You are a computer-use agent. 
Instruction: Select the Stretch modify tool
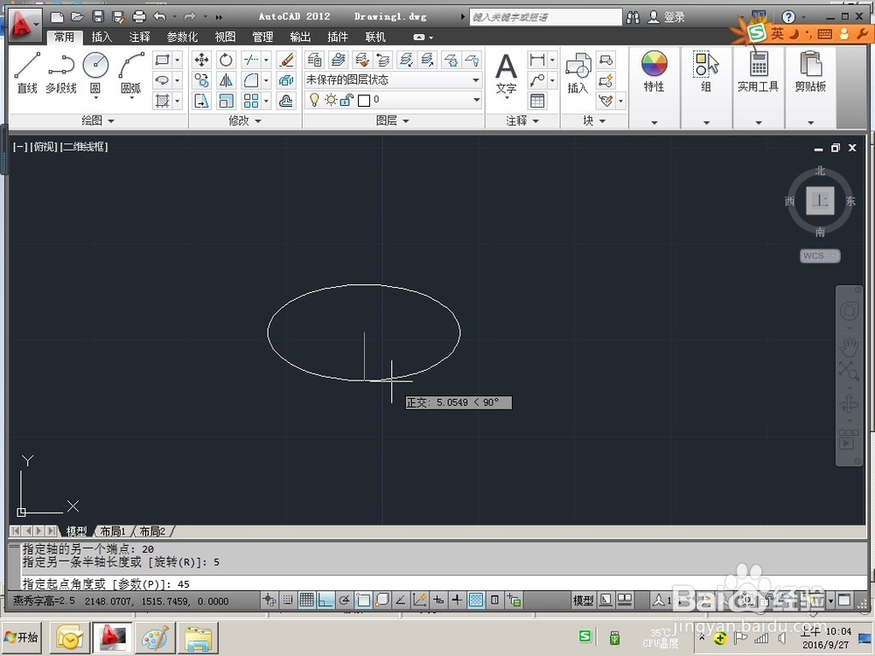point(201,101)
